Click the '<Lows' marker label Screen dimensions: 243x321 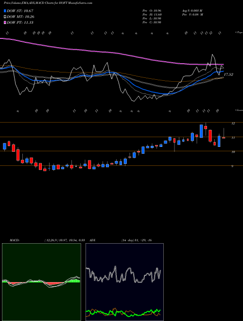coord(239,110)
